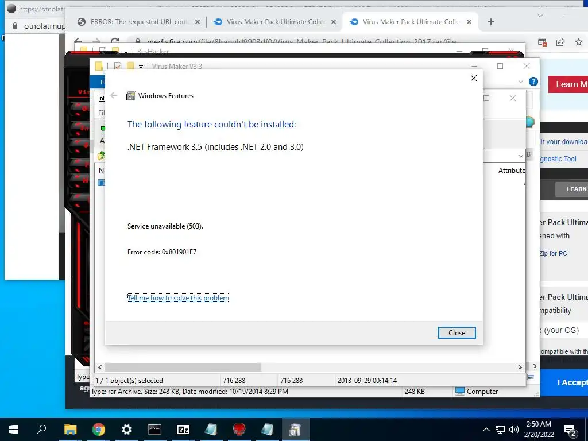Share this page via Chrome share icon

click(560, 42)
